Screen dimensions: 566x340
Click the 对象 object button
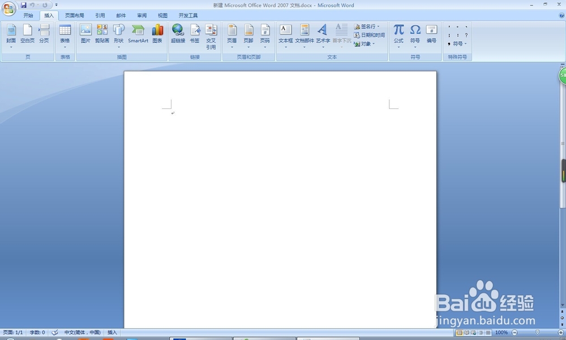365,43
